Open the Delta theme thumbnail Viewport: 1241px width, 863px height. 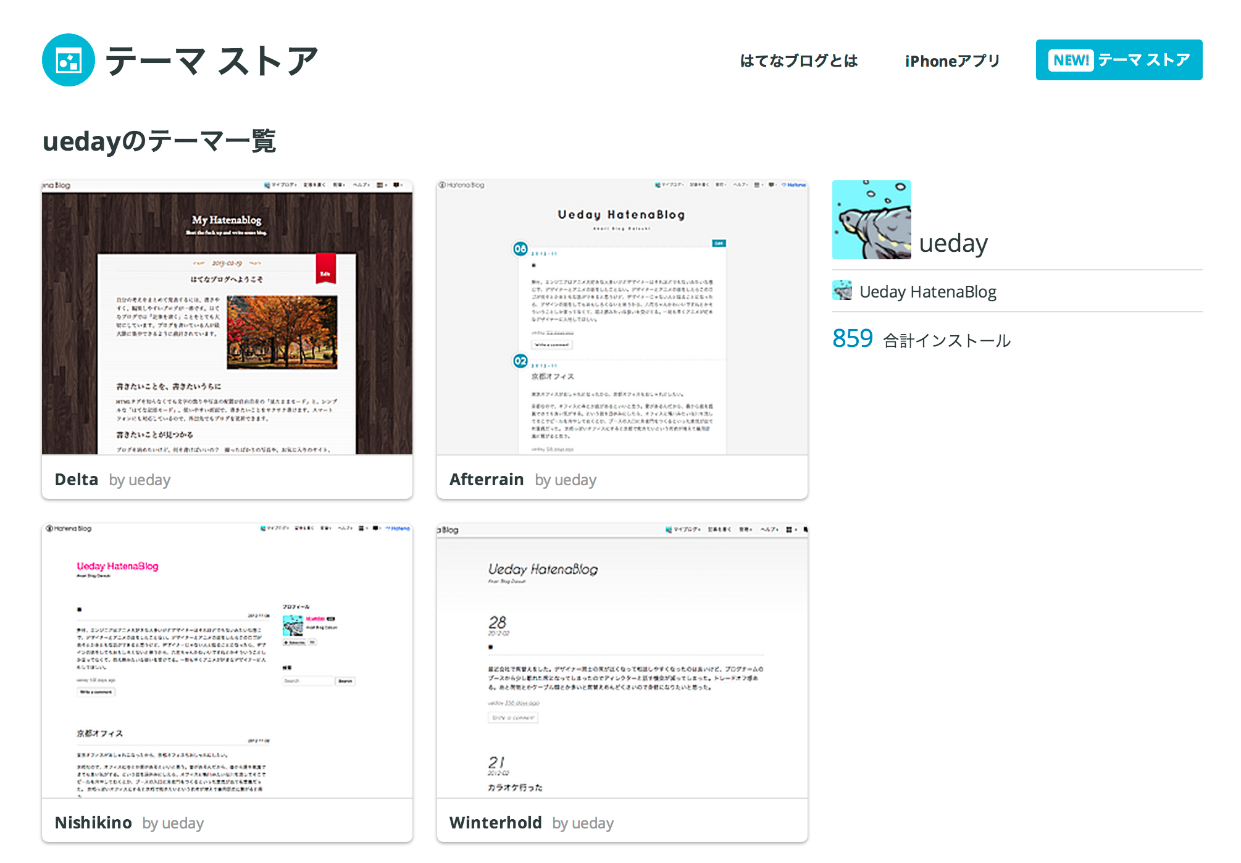click(227, 317)
